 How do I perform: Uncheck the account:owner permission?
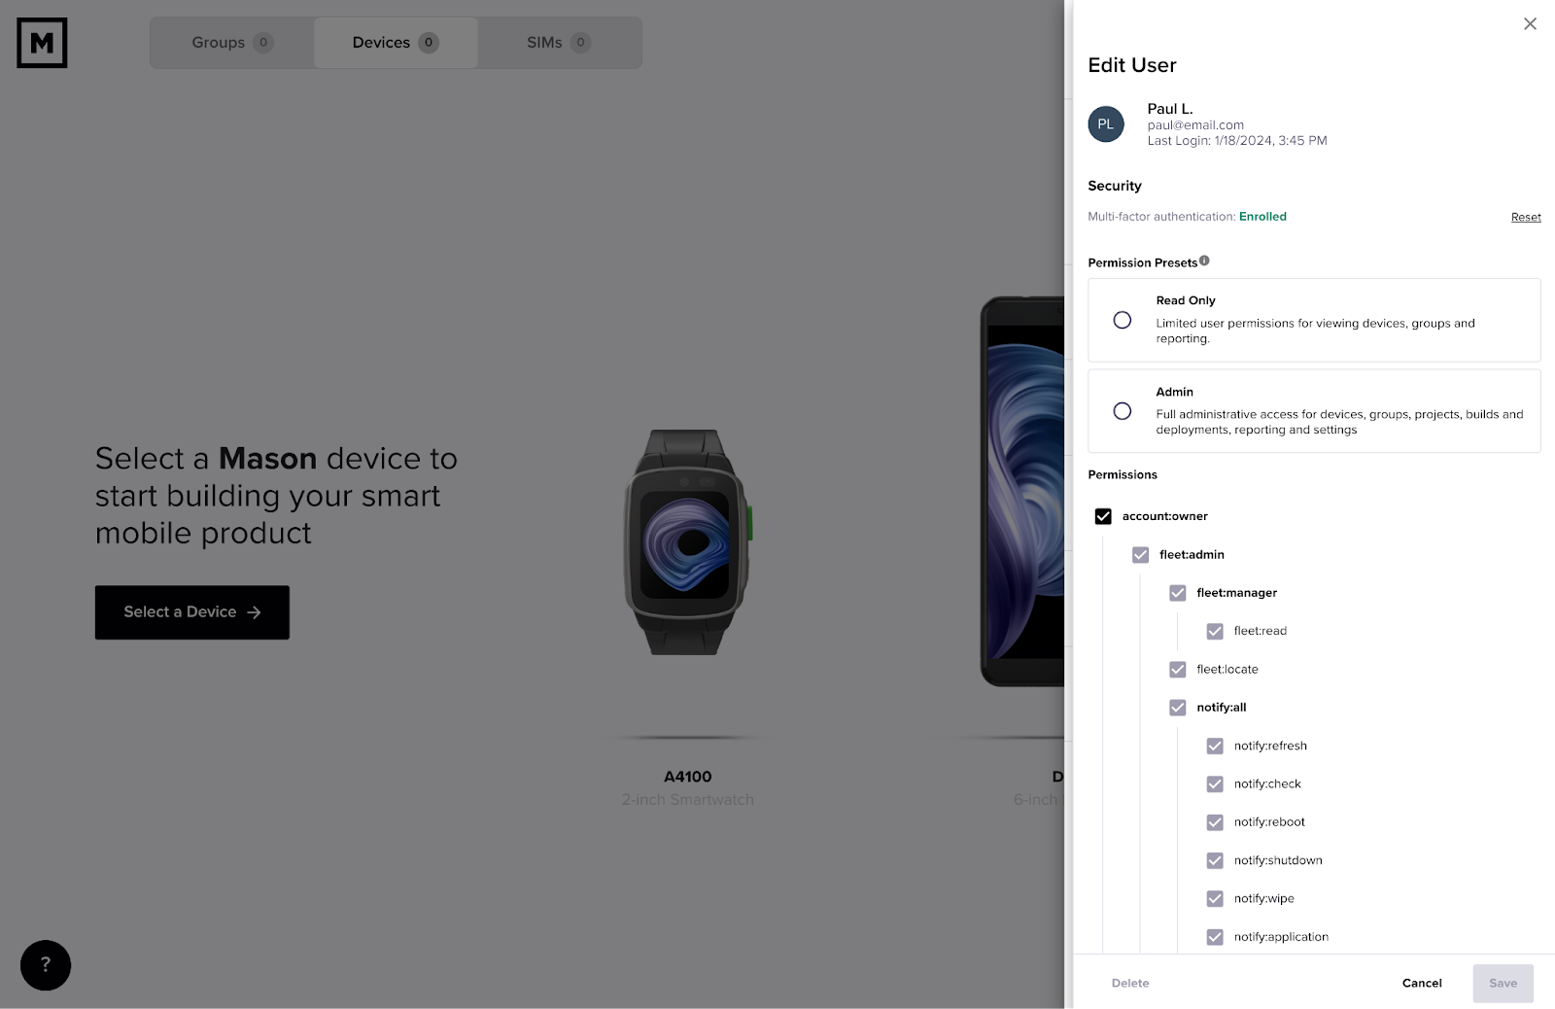click(1103, 516)
